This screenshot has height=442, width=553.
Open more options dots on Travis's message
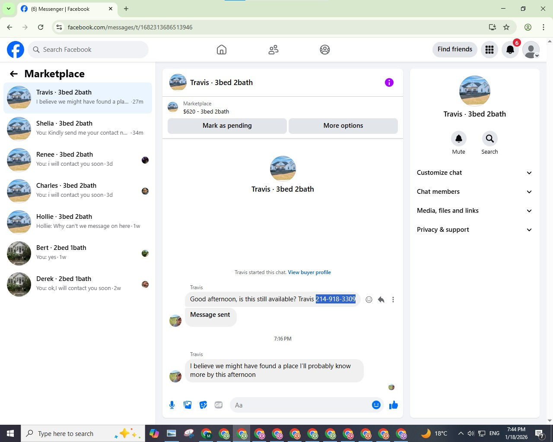(x=393, y=300)
